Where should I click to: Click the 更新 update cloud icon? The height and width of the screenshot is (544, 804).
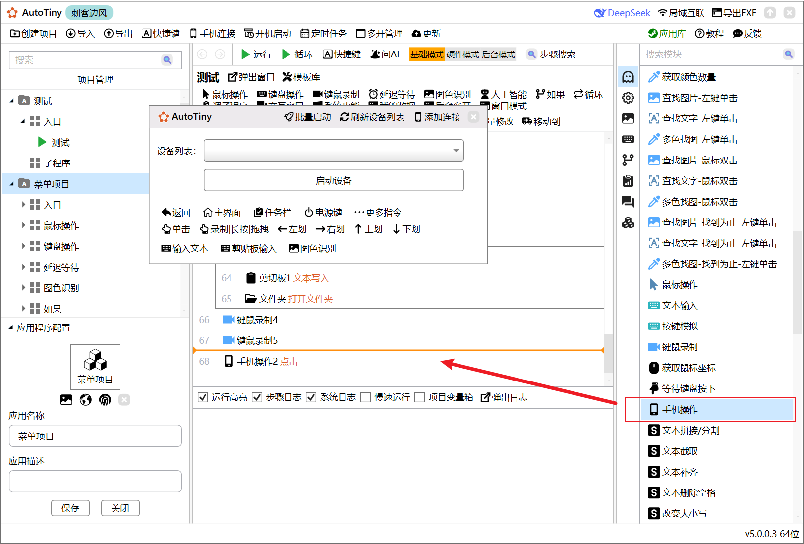416,34
